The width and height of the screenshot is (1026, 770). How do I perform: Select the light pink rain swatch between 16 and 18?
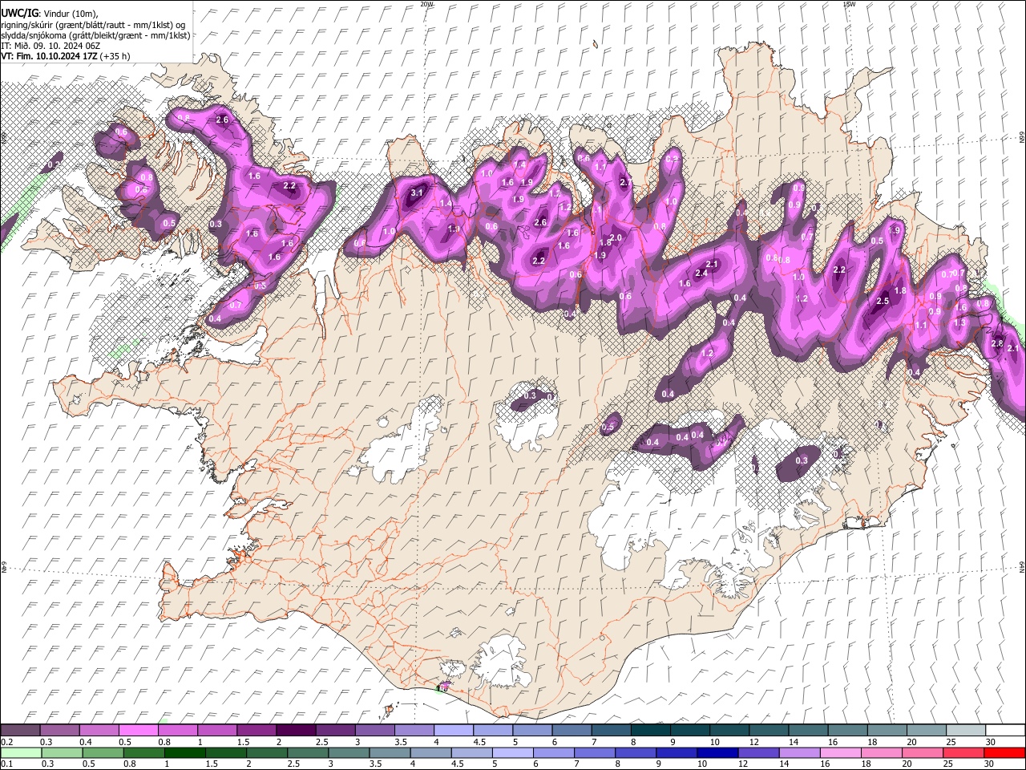[841, 752]
